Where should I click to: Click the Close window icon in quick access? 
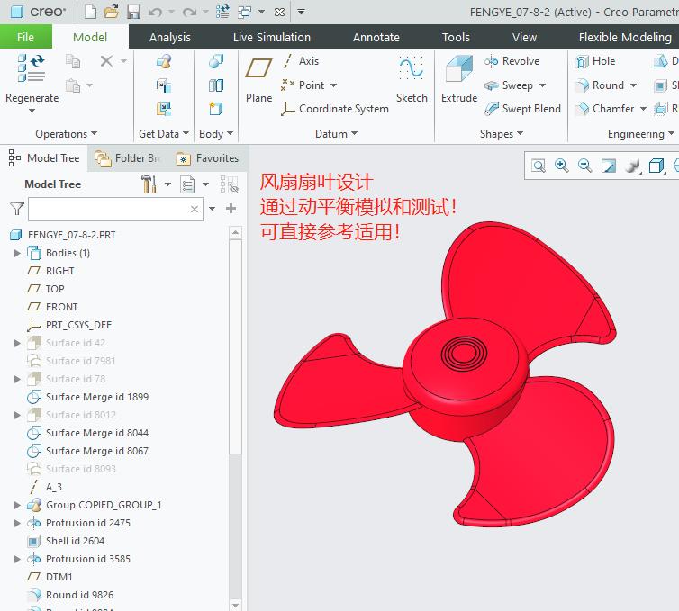(x=280, y=12)
